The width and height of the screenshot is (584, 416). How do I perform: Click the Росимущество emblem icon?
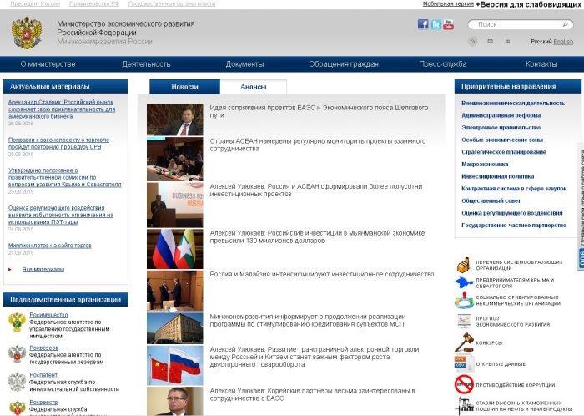(18, 322)
